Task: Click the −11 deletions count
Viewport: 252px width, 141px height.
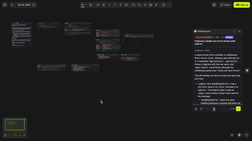Action: 222,37
